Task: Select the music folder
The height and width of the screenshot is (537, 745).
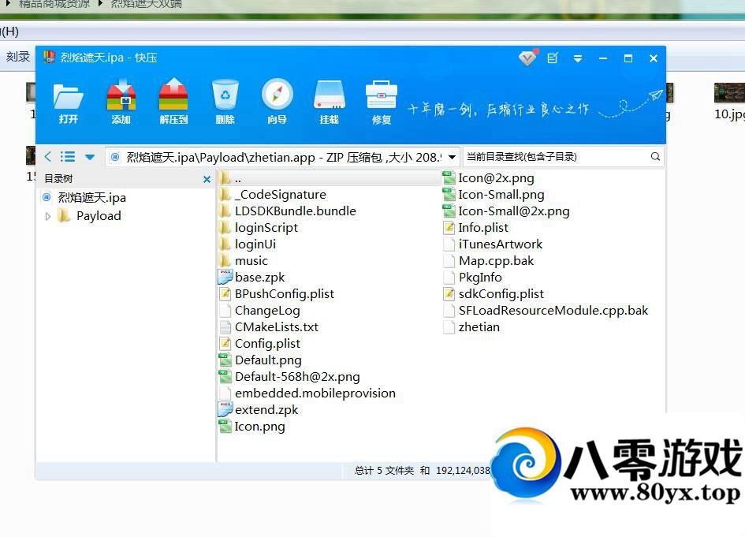Action: point(251,261)
